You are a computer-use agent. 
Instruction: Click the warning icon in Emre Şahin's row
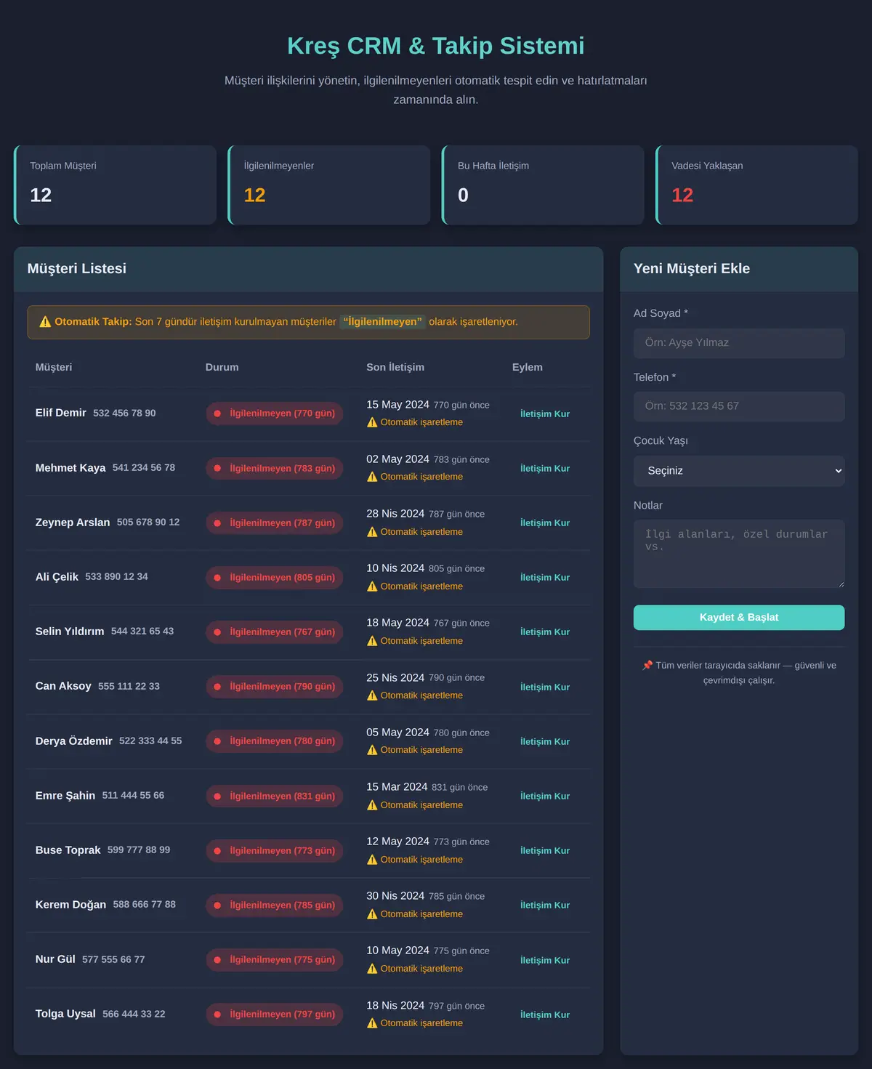tap(372, 805)
